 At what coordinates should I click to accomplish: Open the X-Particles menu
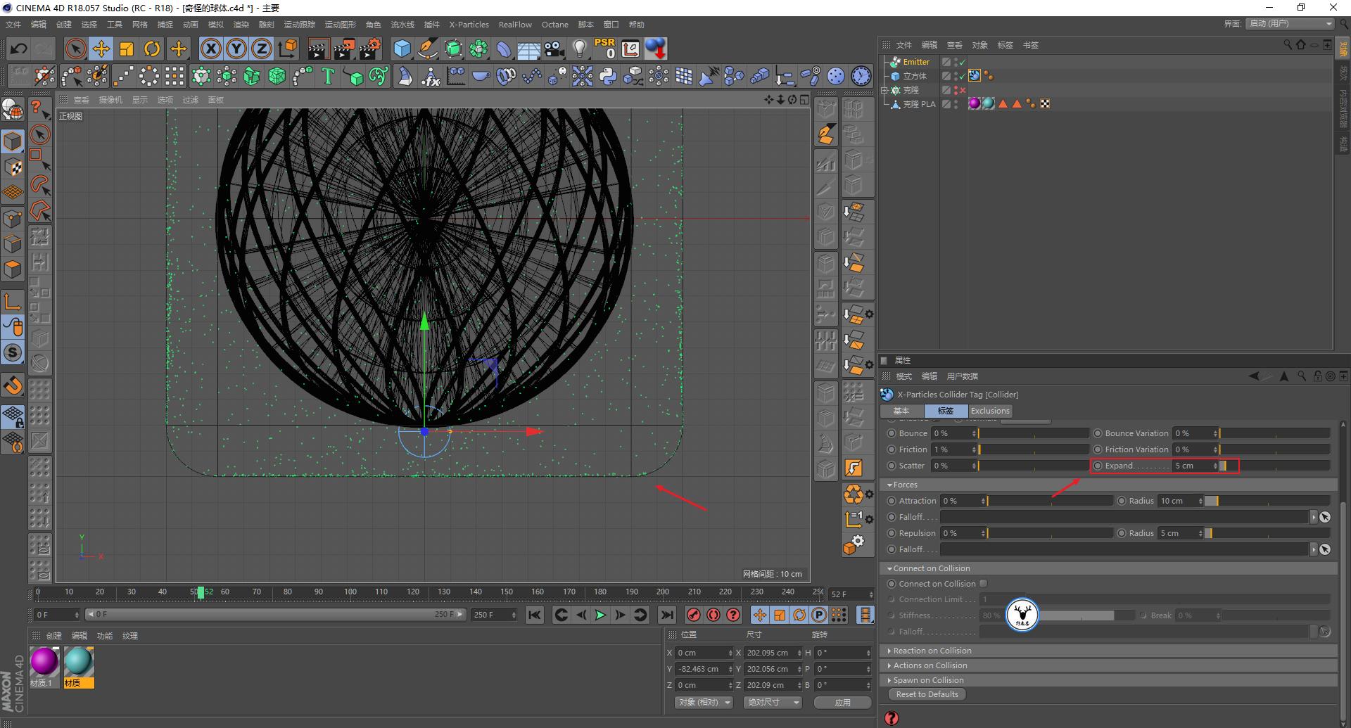tap(469, 24)
